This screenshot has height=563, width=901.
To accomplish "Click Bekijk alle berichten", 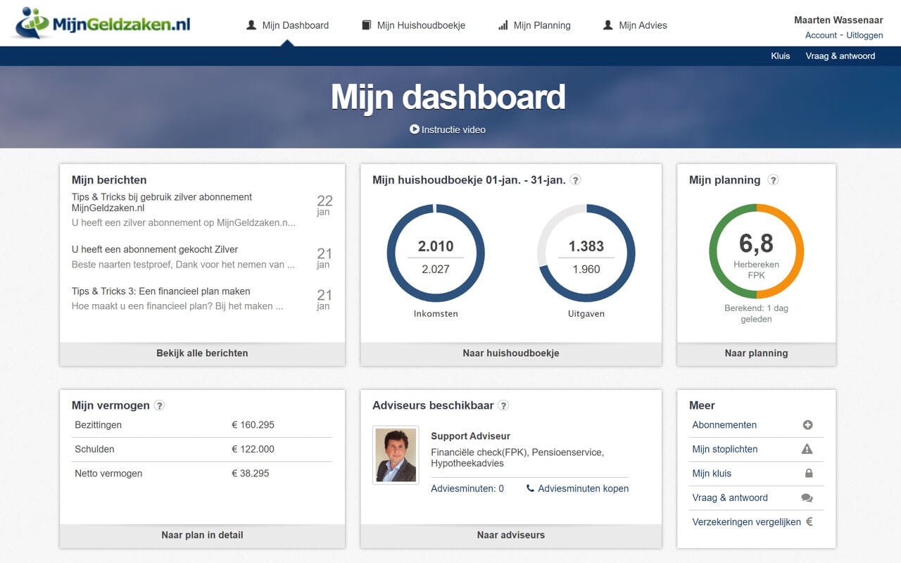I will pos(202,353).
